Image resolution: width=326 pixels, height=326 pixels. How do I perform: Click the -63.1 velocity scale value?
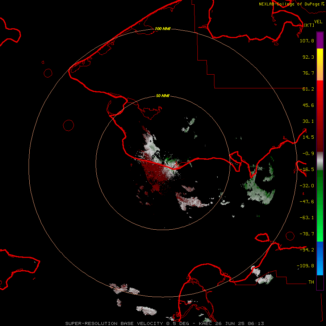pos(307,218)
